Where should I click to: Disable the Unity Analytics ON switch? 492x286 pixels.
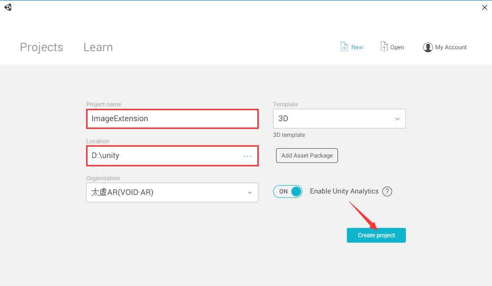point(288,191)
